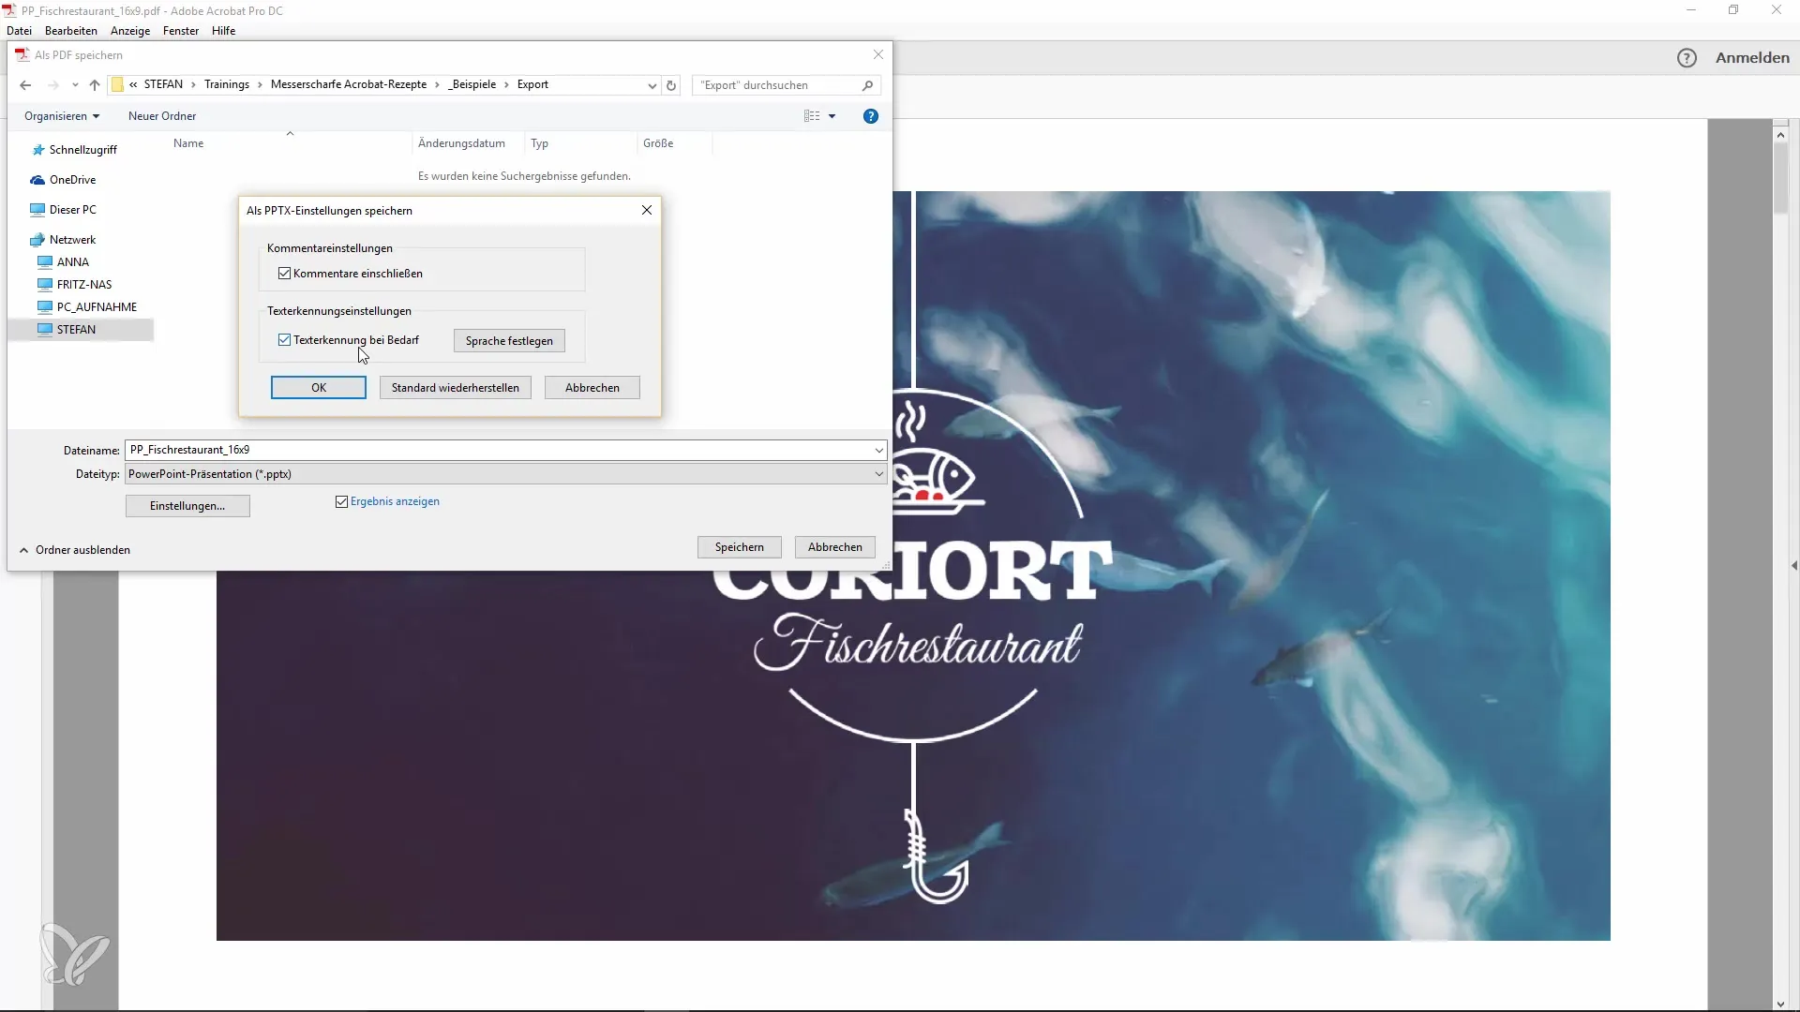Confirm PPTX settings with OK

pos(319,388)
